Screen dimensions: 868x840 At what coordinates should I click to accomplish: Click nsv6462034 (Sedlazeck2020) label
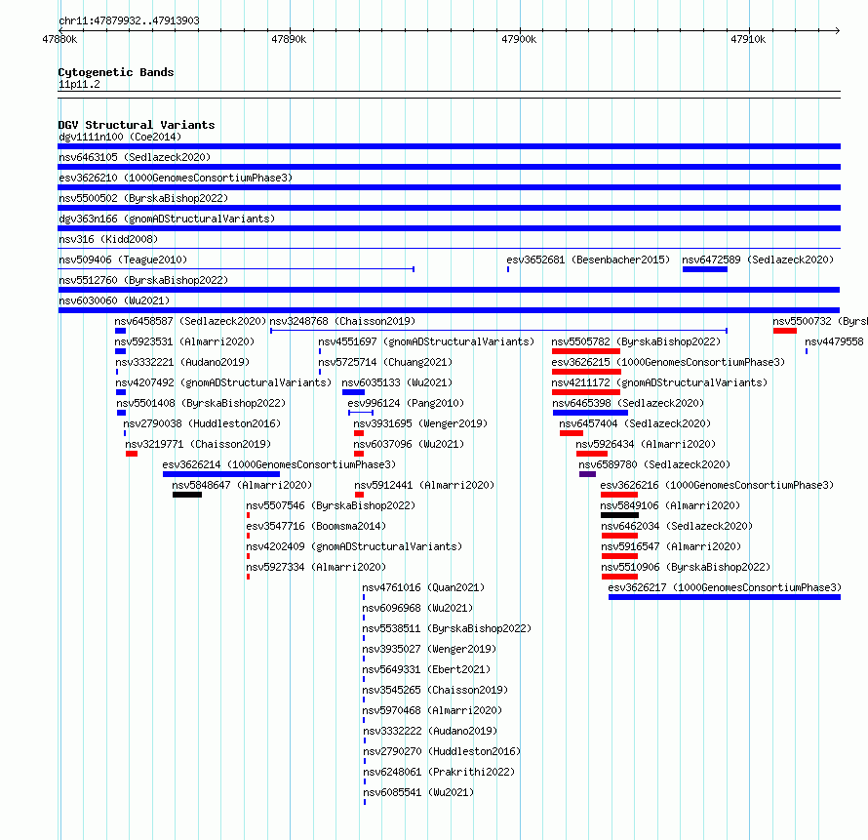[x=677, y=526]
